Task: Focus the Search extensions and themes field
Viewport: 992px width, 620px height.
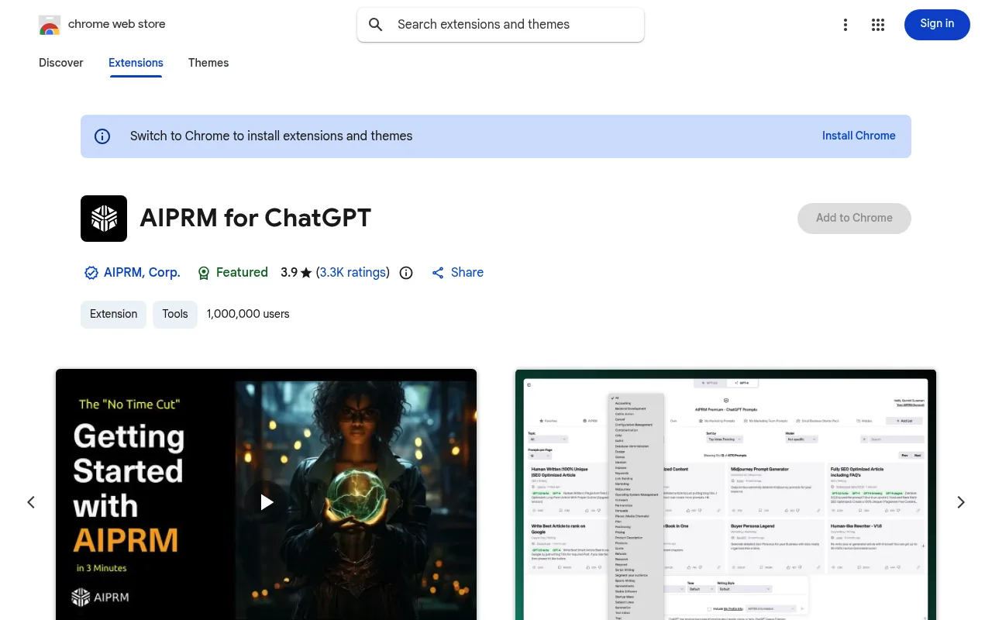Action: (x=501, y=25)
